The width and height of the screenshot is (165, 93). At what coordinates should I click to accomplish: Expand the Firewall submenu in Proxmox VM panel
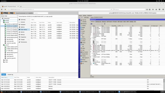(x=28, y=40)
